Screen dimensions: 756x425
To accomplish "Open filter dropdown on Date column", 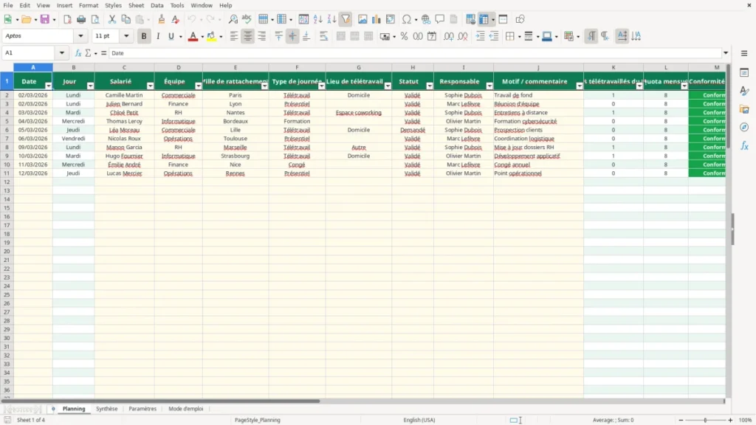I will 48,86.
